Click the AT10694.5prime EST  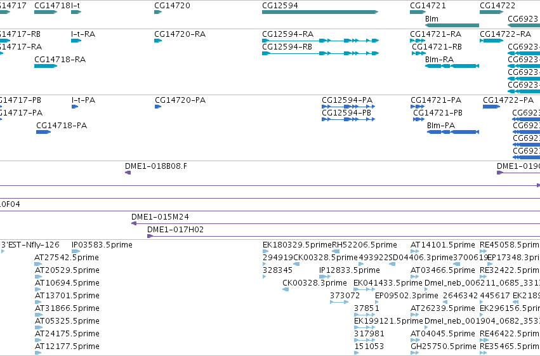(x=38, y=289)
